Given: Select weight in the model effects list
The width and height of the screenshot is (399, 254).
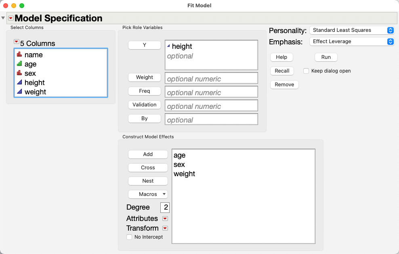Looking at the screenshot, I should [185, 174].
